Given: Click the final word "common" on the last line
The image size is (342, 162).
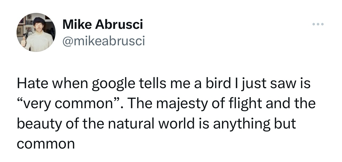Looking at the screenshot, I should (46, 144).
